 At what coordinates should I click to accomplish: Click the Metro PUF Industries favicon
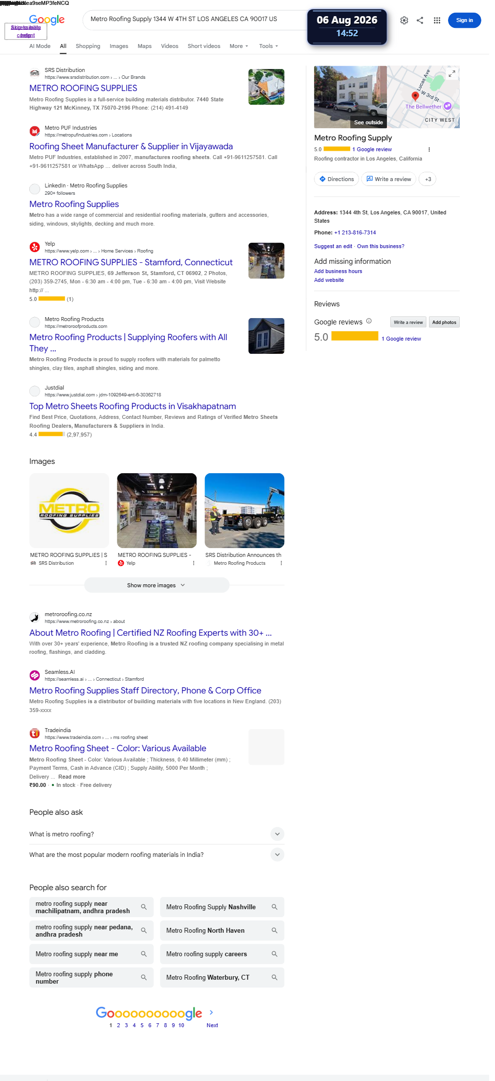35,131
